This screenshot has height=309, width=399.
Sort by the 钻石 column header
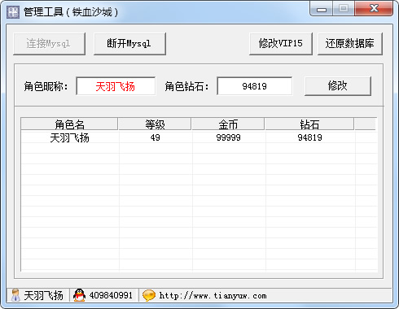pyautogui.click(x=309, y=124)
